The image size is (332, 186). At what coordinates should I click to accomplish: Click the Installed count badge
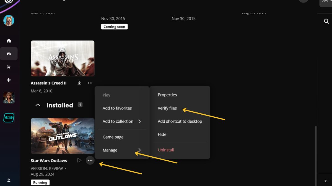click(x=80, y=105)
